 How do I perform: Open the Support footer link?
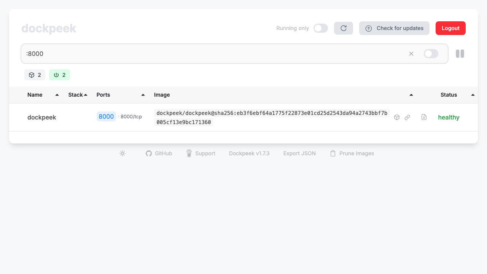[x=201, y=153]
